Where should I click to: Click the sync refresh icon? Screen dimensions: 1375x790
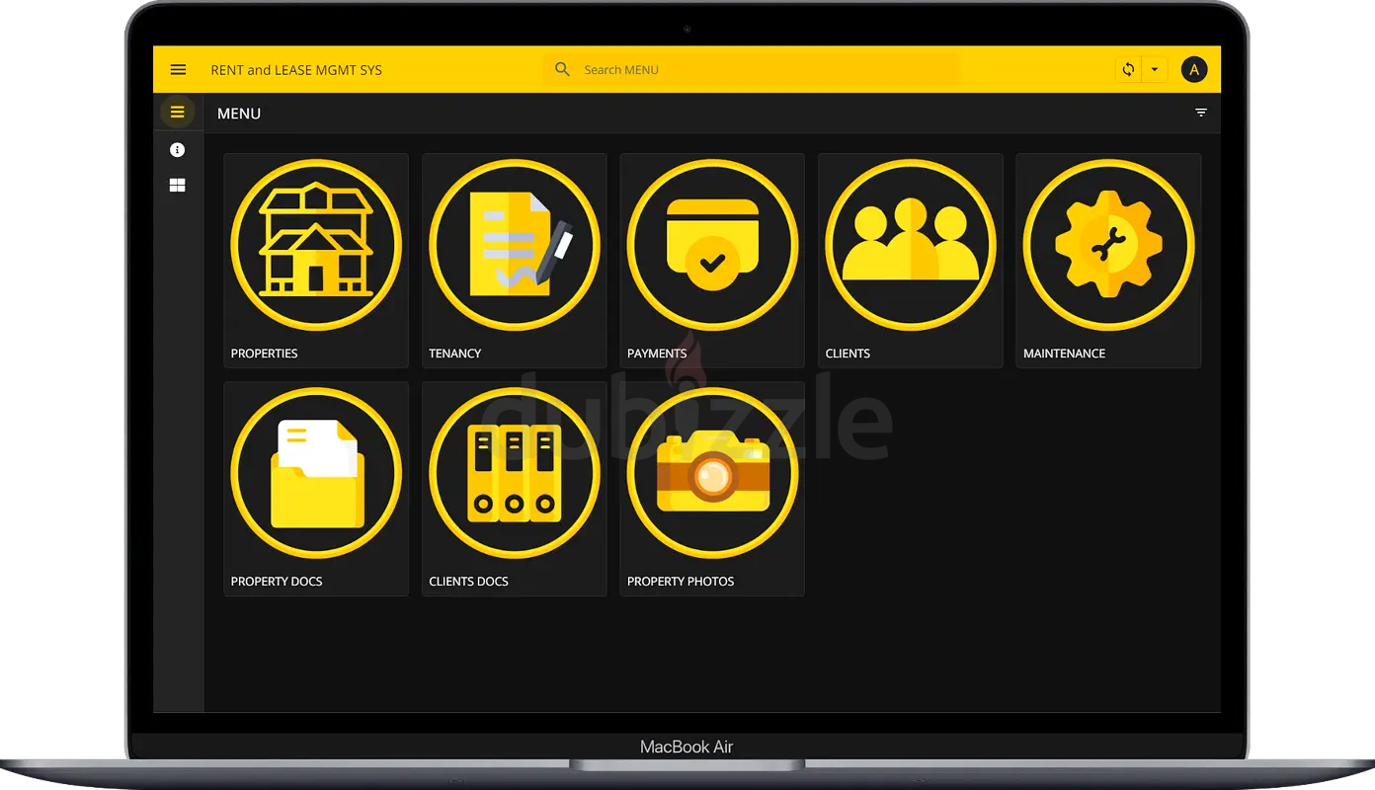[1128, 70]
